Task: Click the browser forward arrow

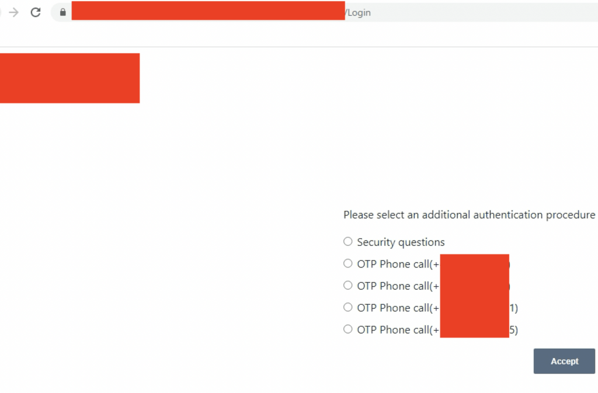Action: (14, 12)
